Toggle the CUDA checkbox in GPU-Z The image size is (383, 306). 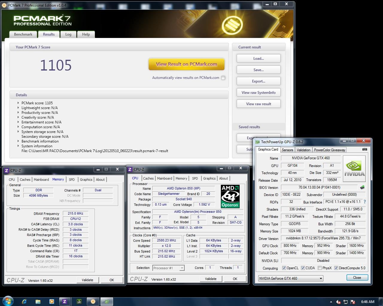303,268
